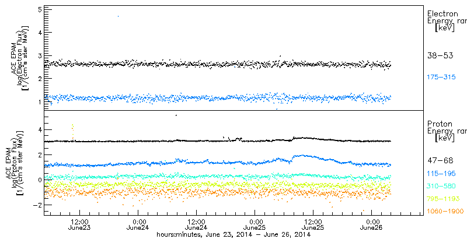Click the "-2" tick on proton axis
This screenshot has width=467, height=239.
point(39,205)
